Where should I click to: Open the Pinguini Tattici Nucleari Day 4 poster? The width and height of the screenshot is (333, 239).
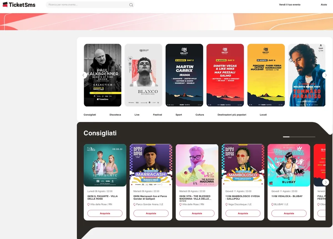click(266, 75)
